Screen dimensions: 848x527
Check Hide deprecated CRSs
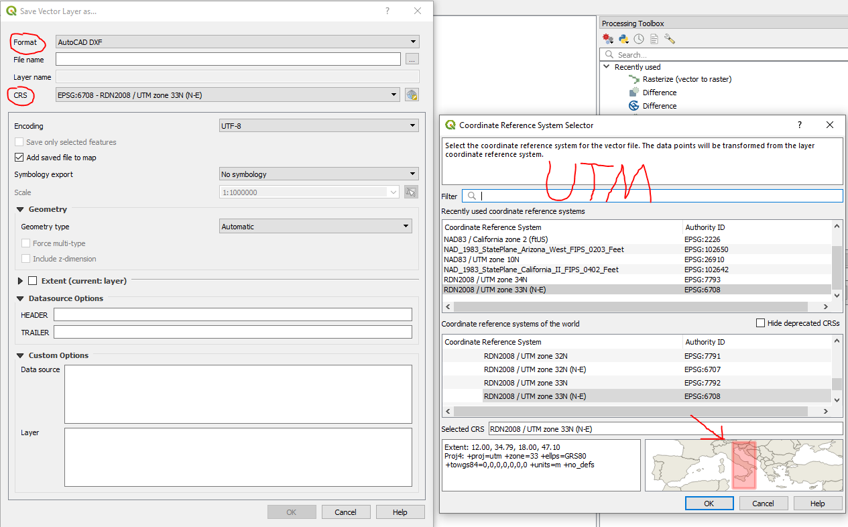click(760, 323)
